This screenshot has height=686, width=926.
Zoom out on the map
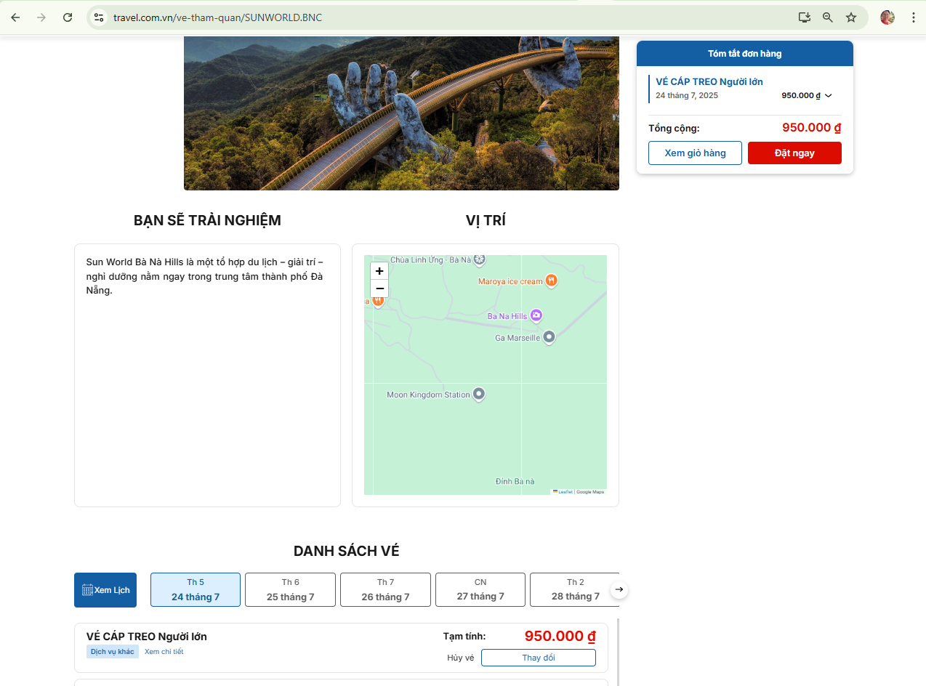pos(379,289)
